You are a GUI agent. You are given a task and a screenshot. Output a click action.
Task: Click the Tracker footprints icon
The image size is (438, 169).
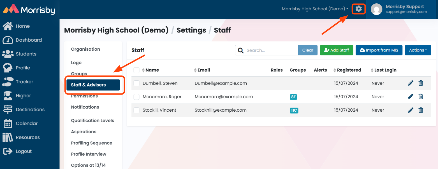(8, 82)
